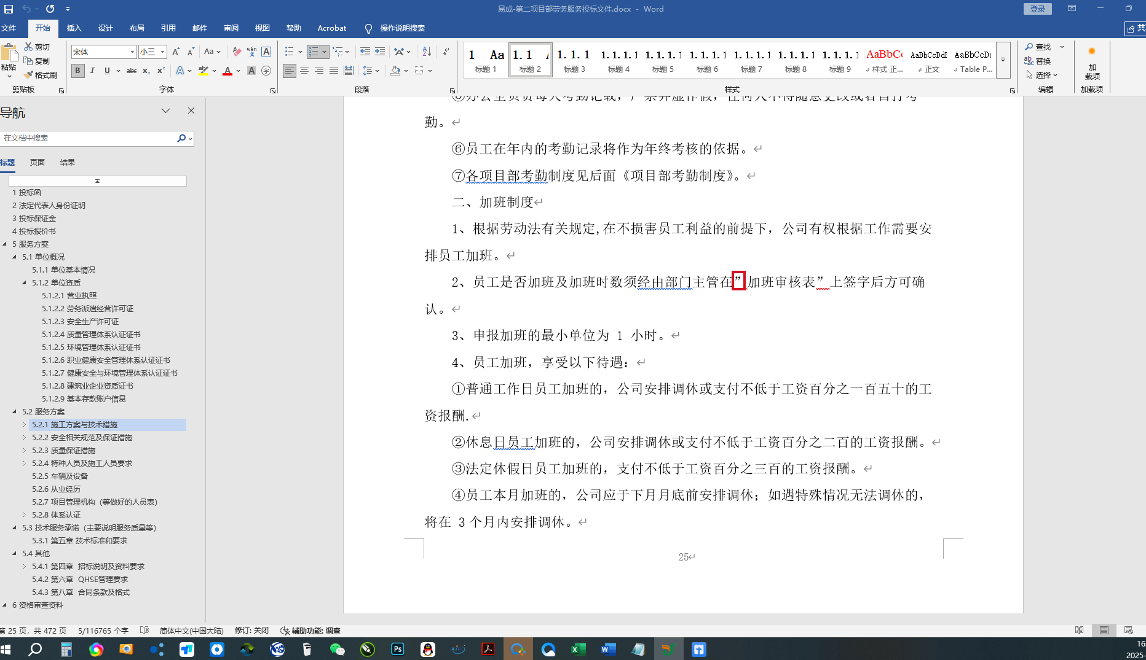The width and height of the screenshot is (1146, 660).
Task: Jump to heading 5.2.5 车辆及设备
Action: [60, 476]
